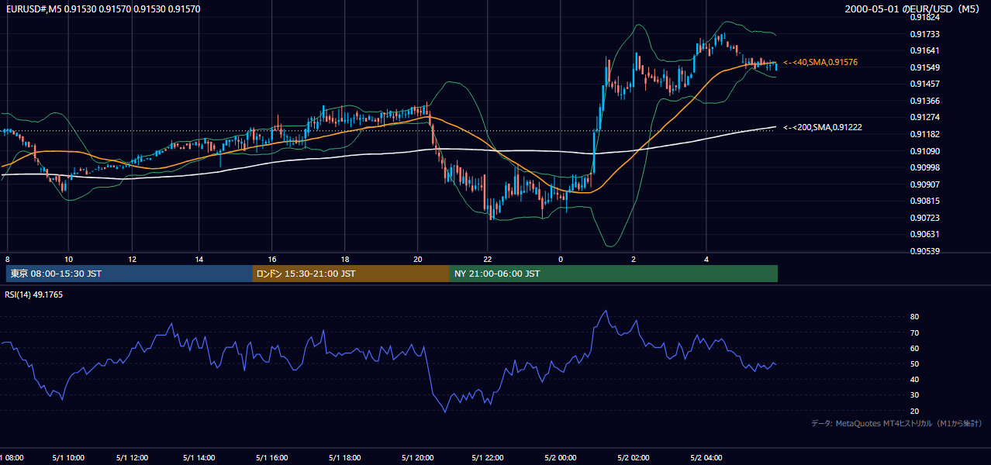Click the 5/1 20:00 bottom time label

[418, 457]
